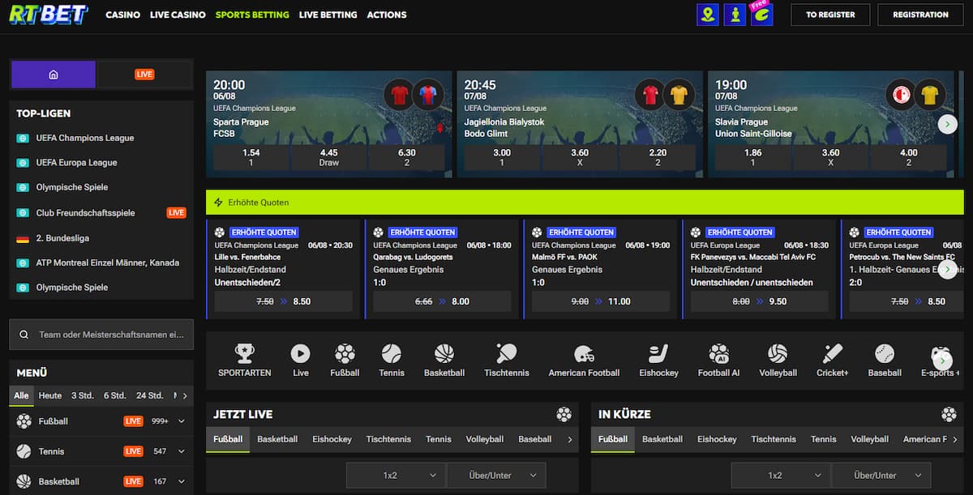Image resolution: width=973 pixels, height=495 pixels.
Task: Expand the Fußball menu row chevron
Action: click(181, 421)
